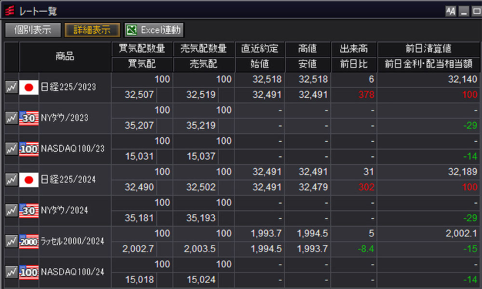
Task: Click the 前日比 sub-header
Action: tap(354, 64)
